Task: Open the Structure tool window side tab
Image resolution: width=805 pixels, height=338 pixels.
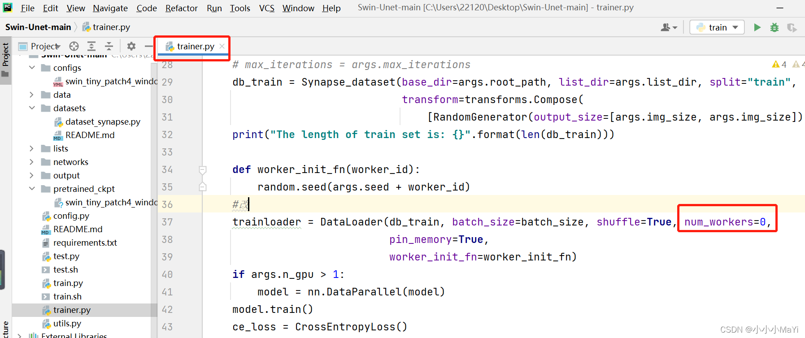Action: point(5,329)
